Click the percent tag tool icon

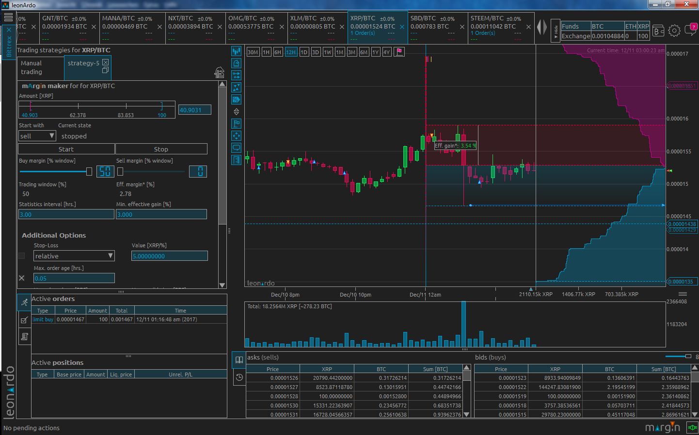click(236, 100)
